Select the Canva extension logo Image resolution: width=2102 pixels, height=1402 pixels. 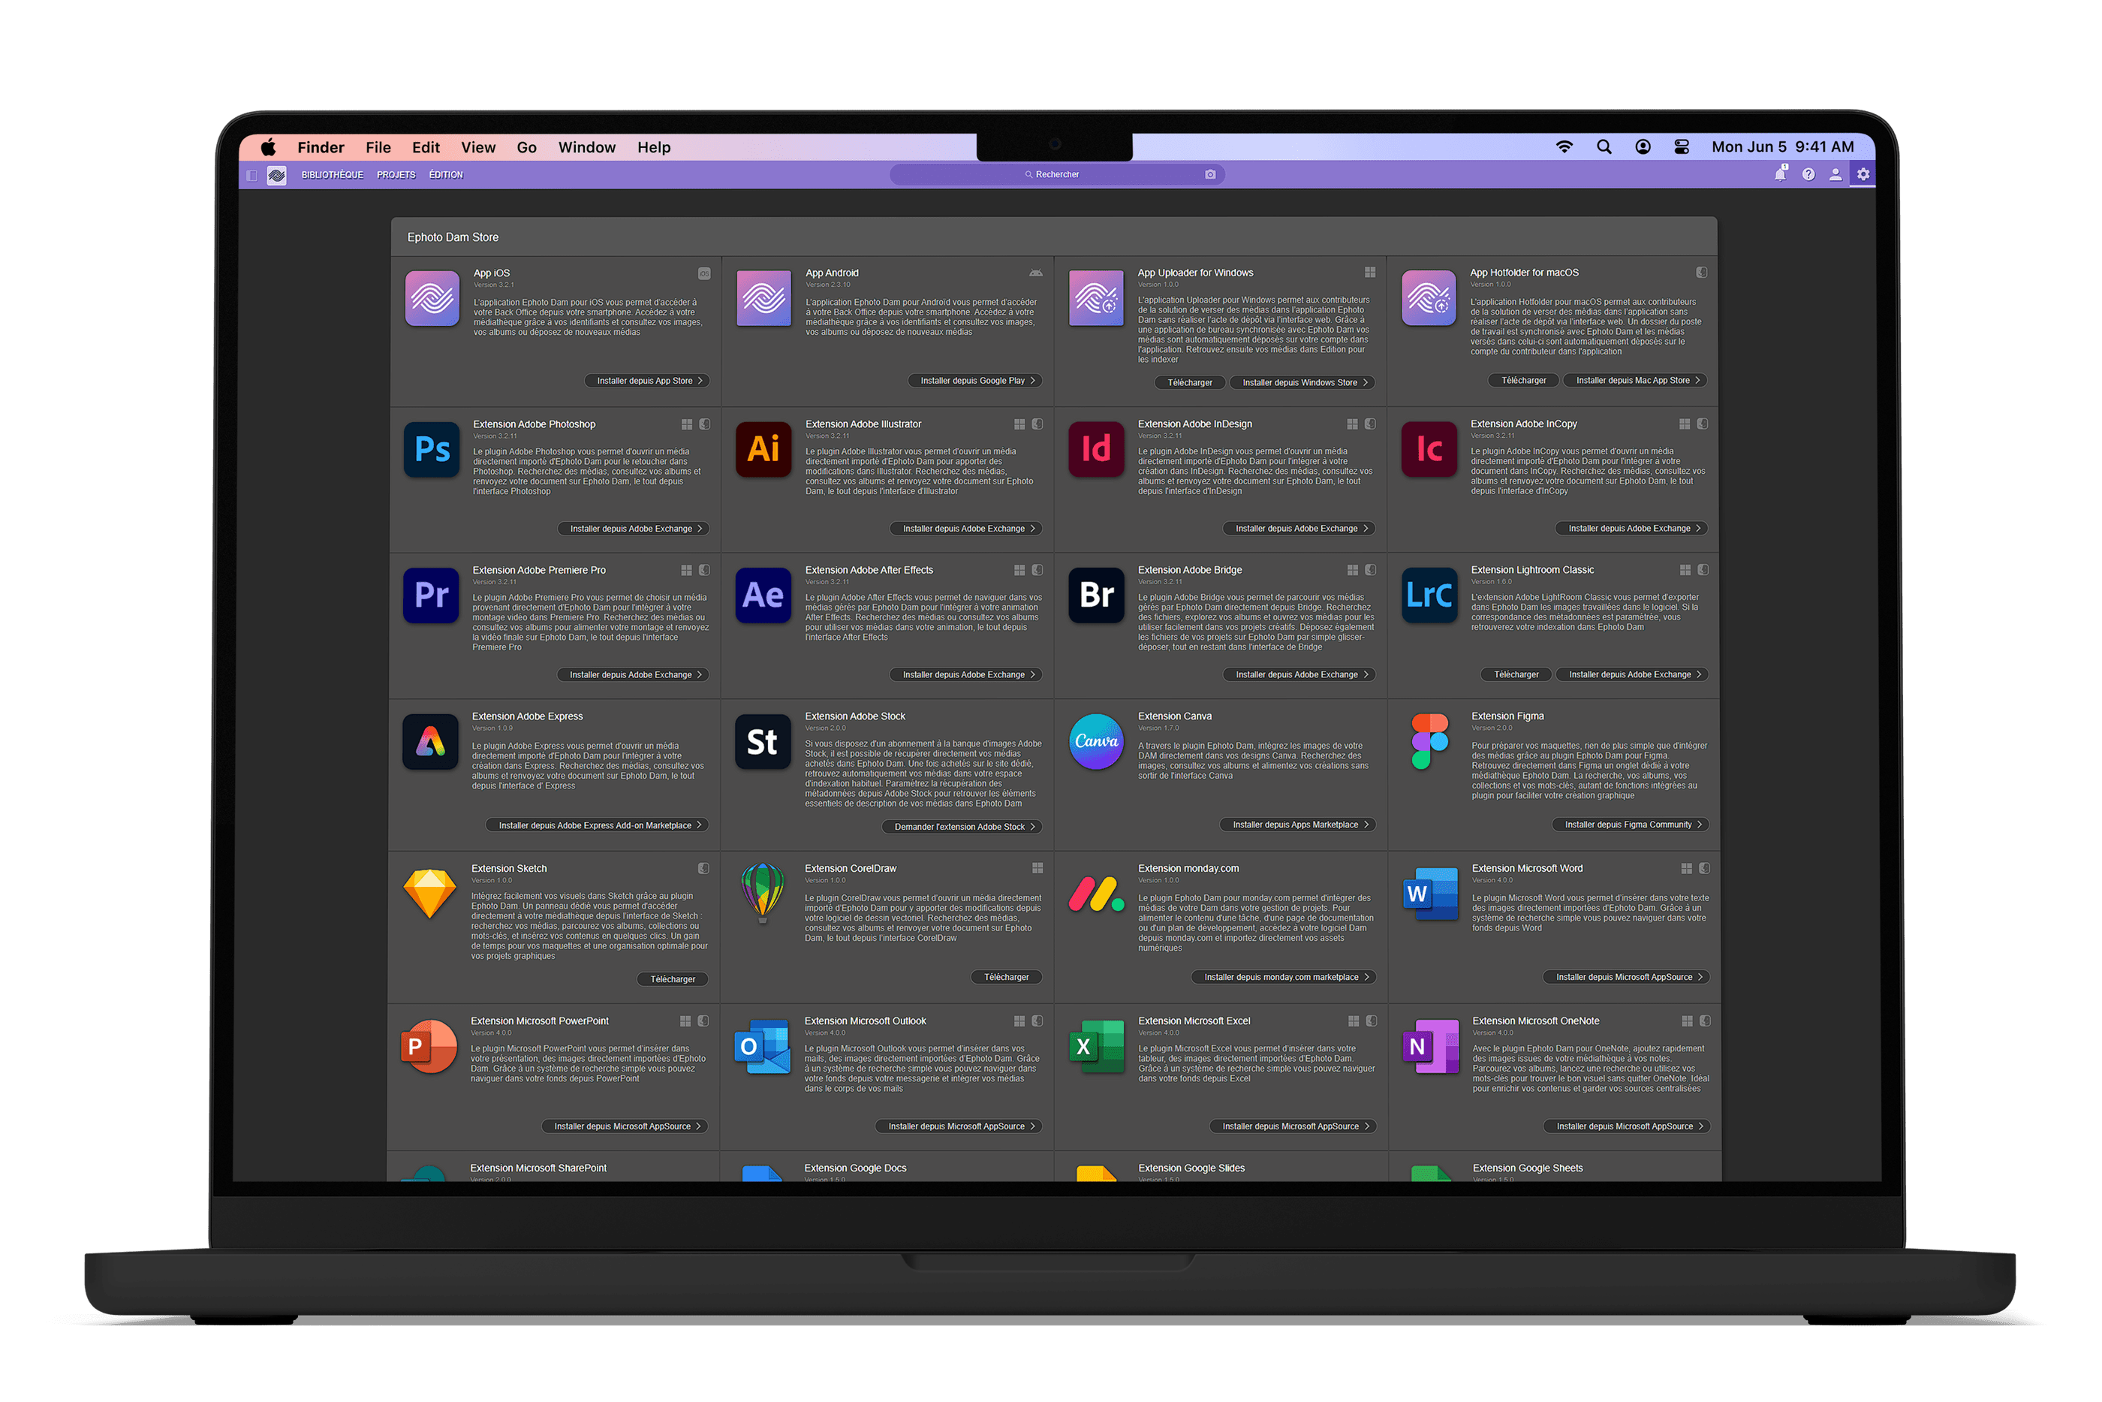pyautogui.click(x=1096, y=741)
